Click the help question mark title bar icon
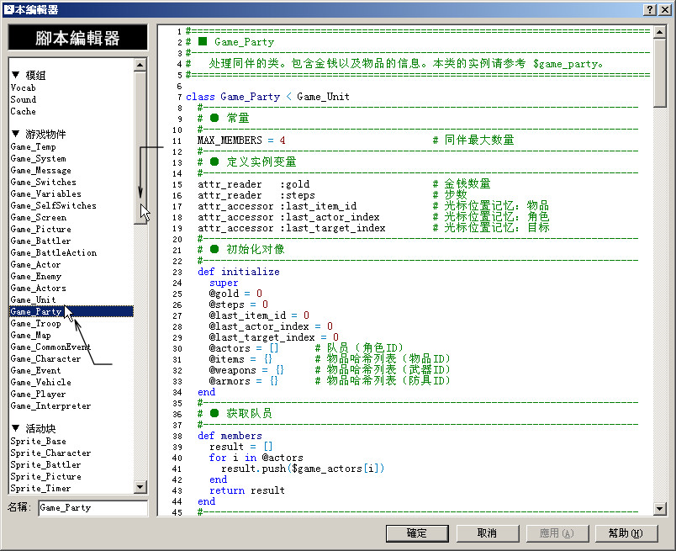 click(650, 9)
